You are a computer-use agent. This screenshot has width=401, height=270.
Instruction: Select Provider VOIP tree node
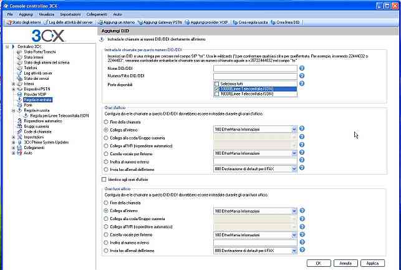(x=35, y=94)
